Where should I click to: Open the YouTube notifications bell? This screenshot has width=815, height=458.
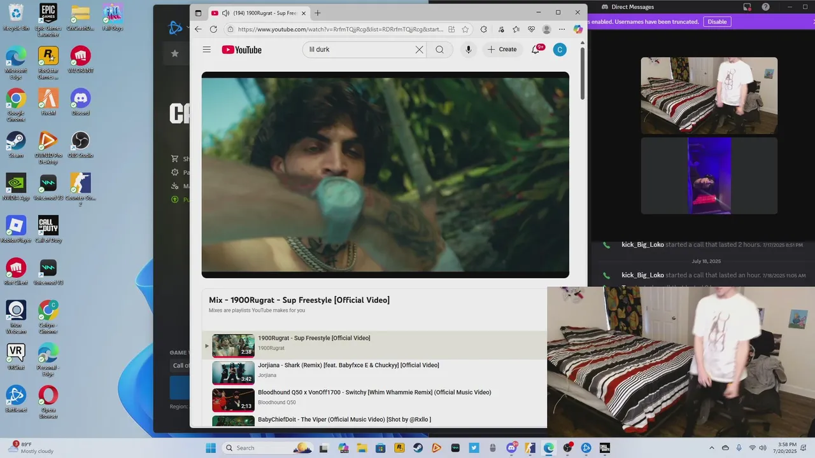(535, 50)
